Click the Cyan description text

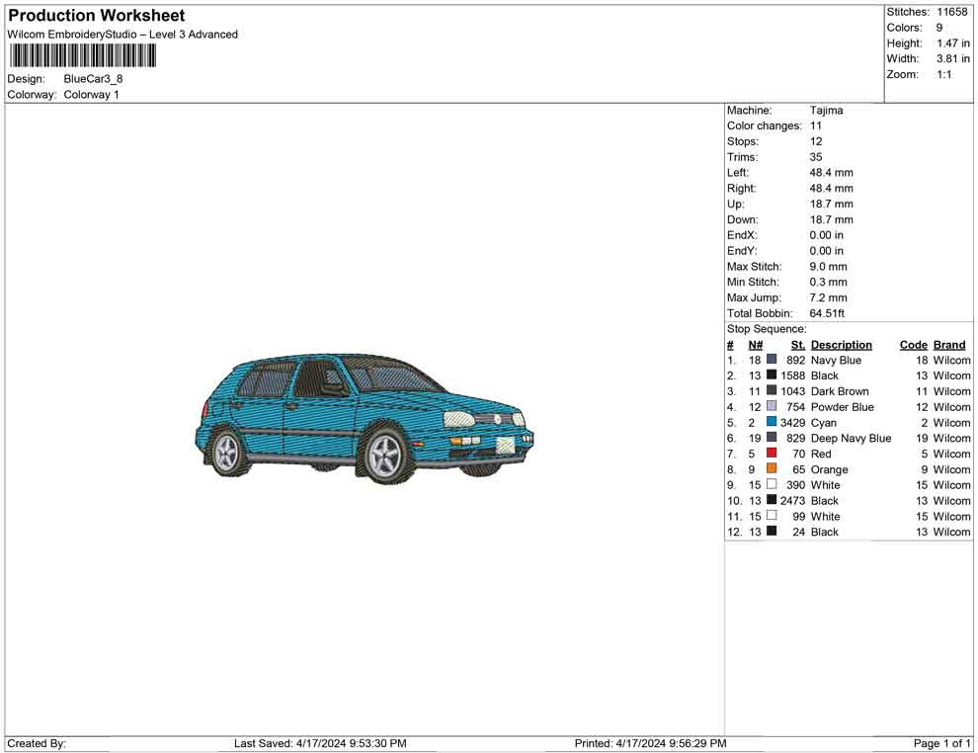(823, 423)
